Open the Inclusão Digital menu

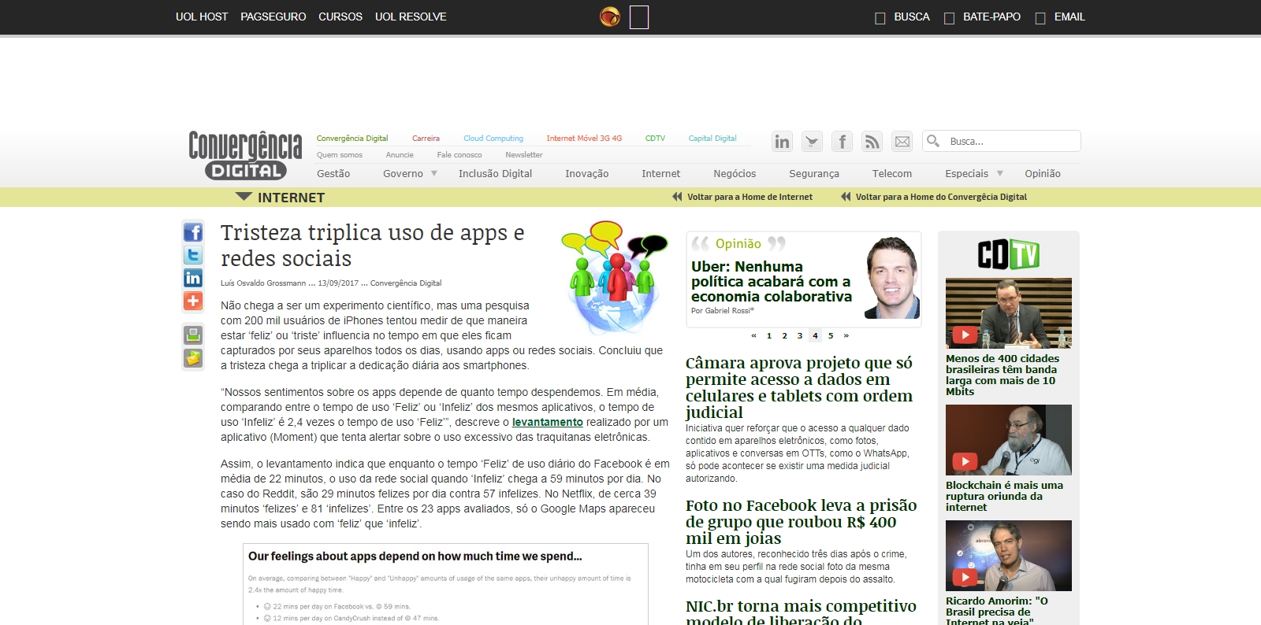click(x=495, y=174)
